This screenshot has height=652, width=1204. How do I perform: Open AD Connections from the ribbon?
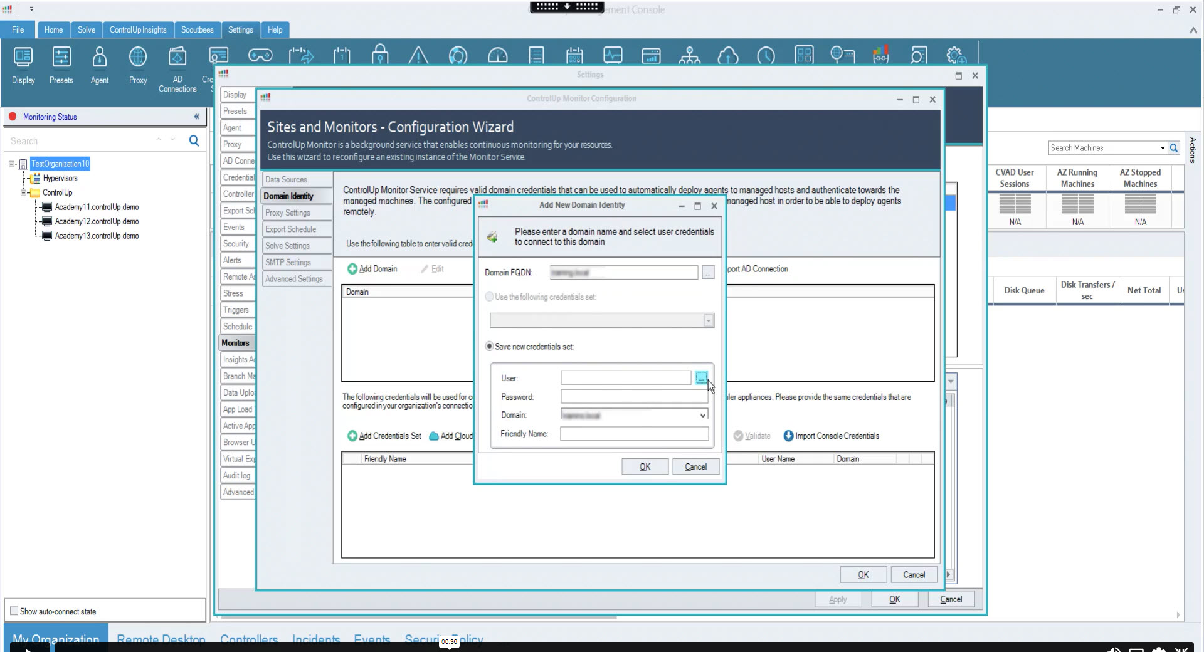click(177, 69)
